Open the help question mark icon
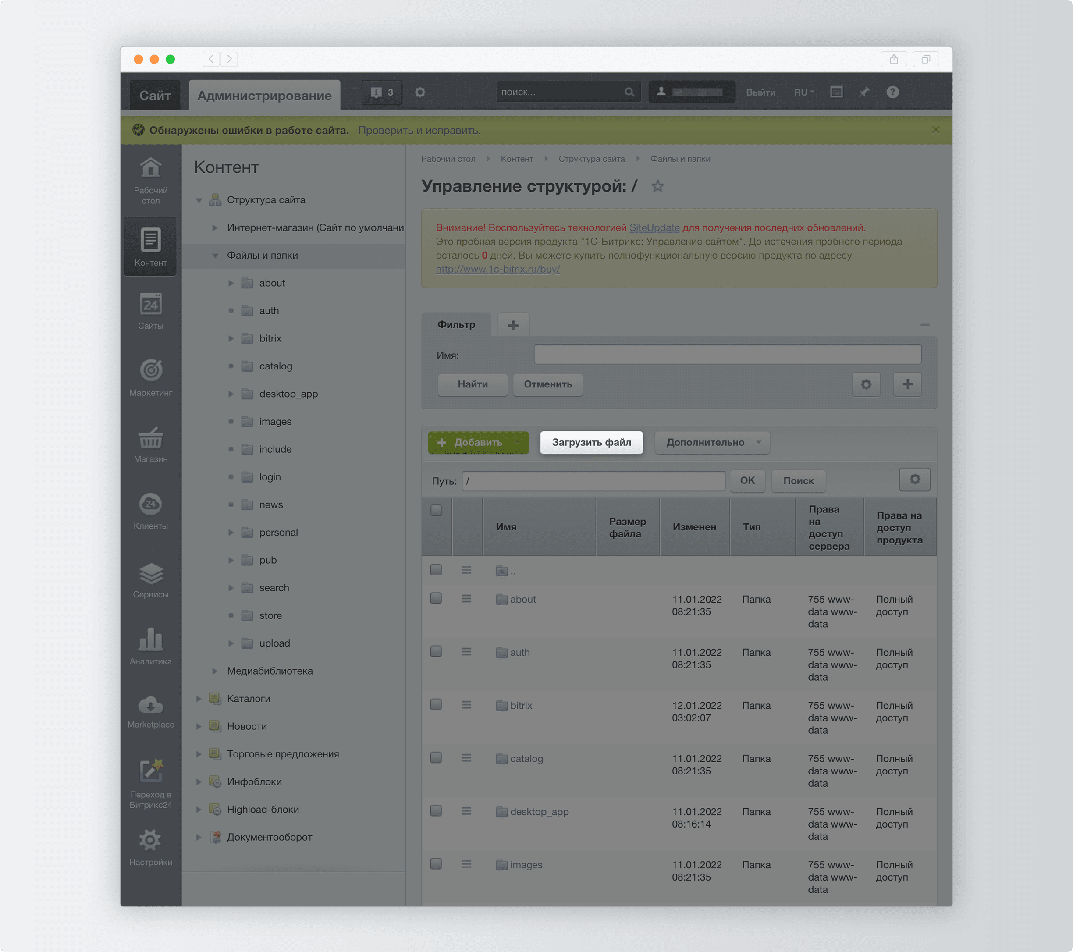 (892, 92)
